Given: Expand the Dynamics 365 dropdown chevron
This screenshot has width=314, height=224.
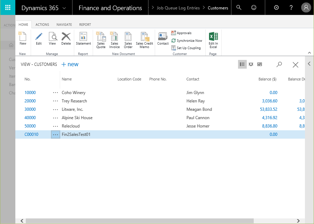Looking at the screenshot, I should pos(64,8).
